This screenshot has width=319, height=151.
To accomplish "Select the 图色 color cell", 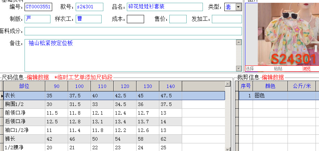I will point(270,96).
